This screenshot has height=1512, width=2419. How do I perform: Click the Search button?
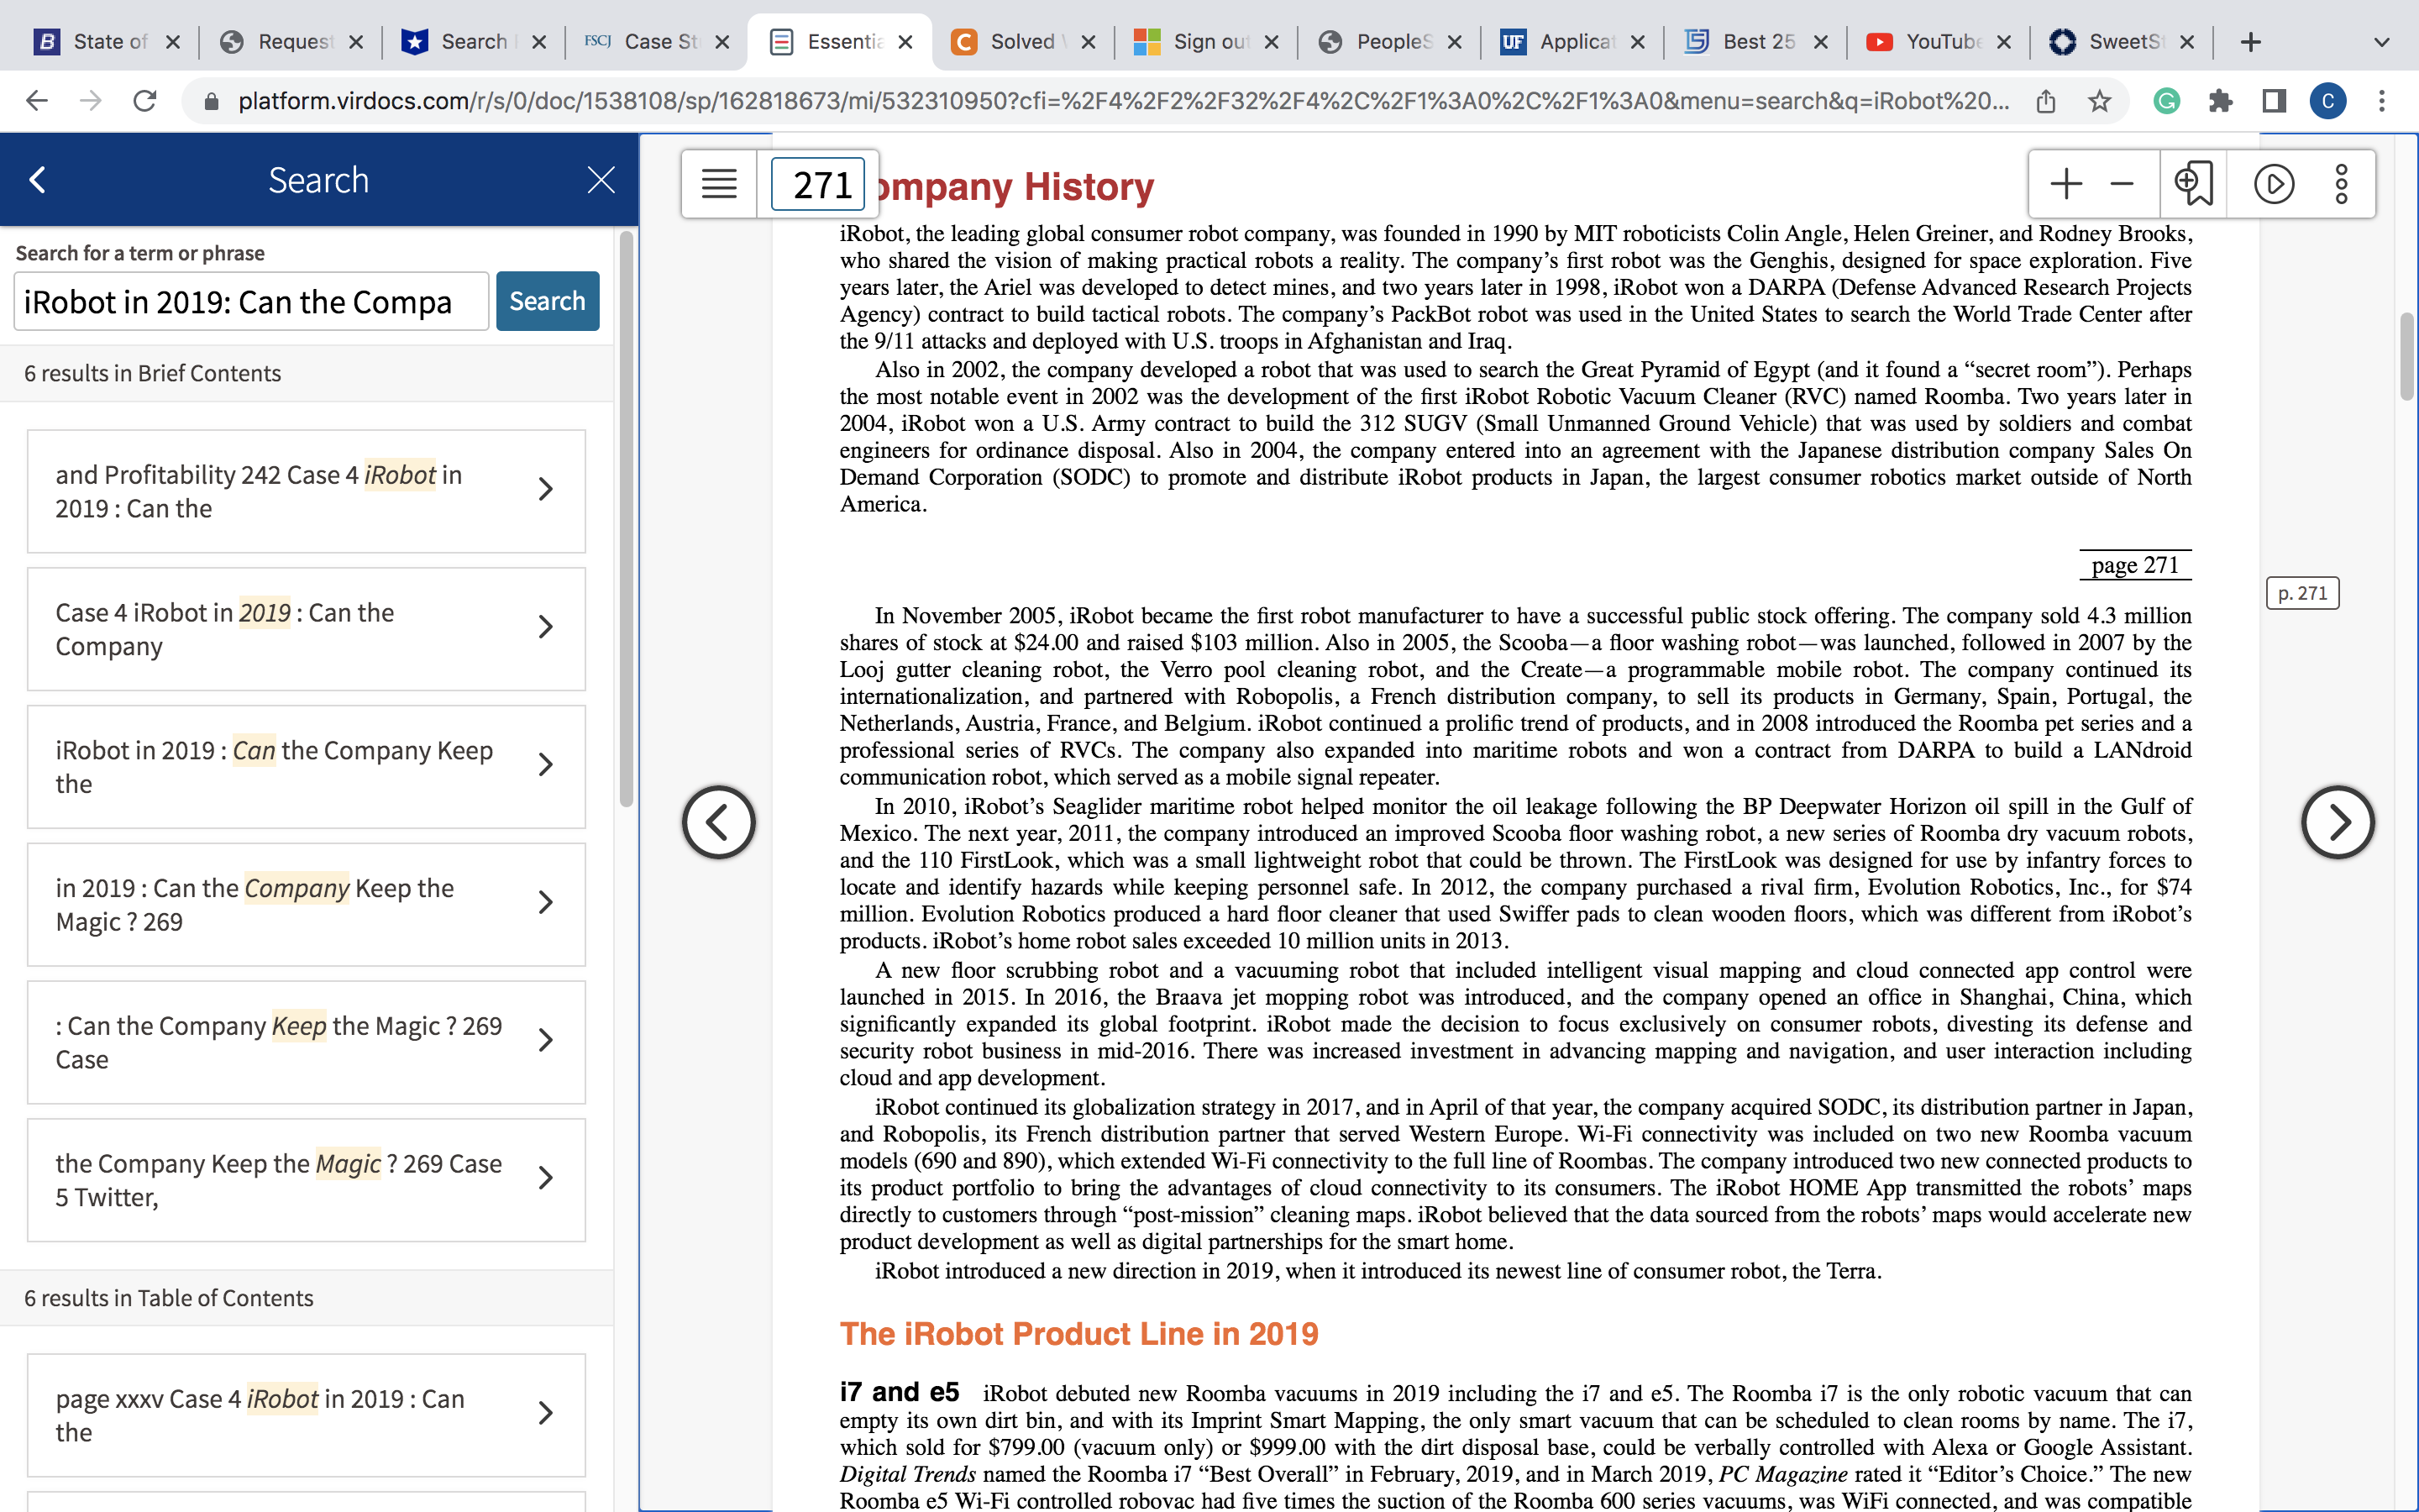coord(548,301)
